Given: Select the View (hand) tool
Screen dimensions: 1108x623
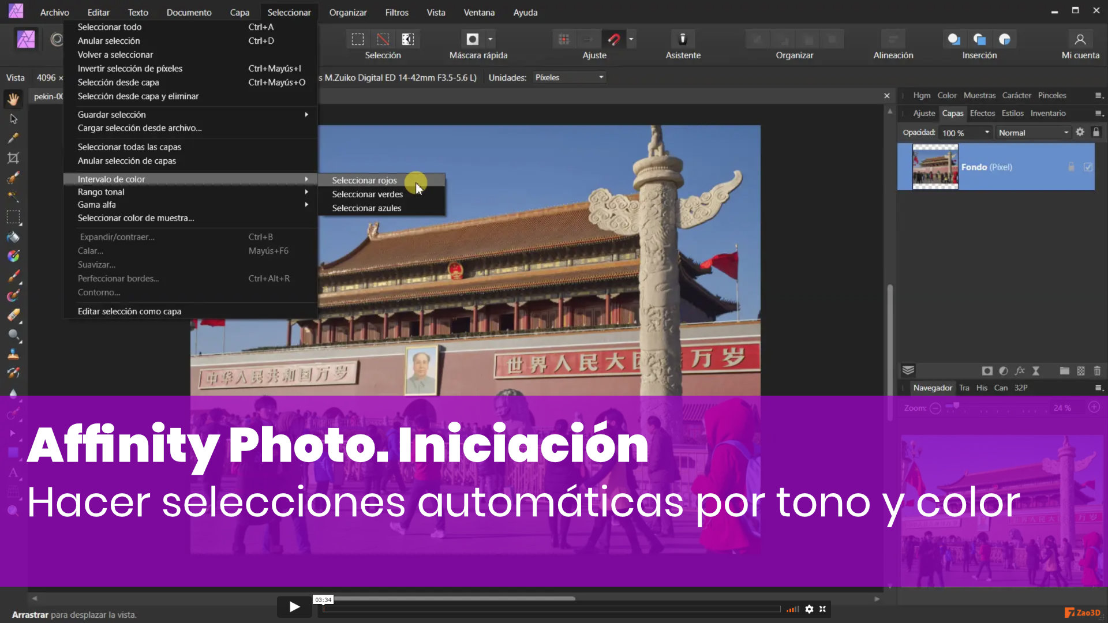Looking at the screenshot, I should coord(13,99).
